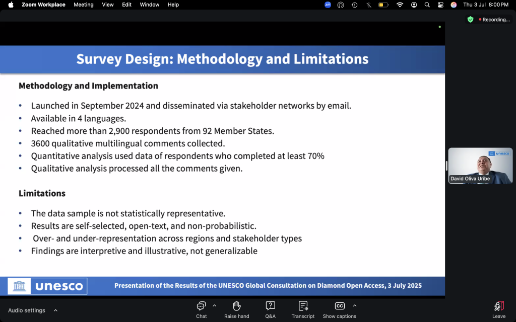Click line about over- and under-representation across regions
This screenshot has width=516, height=322.
coord(167,238)
